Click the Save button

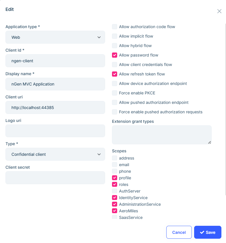tap(208, 232)
